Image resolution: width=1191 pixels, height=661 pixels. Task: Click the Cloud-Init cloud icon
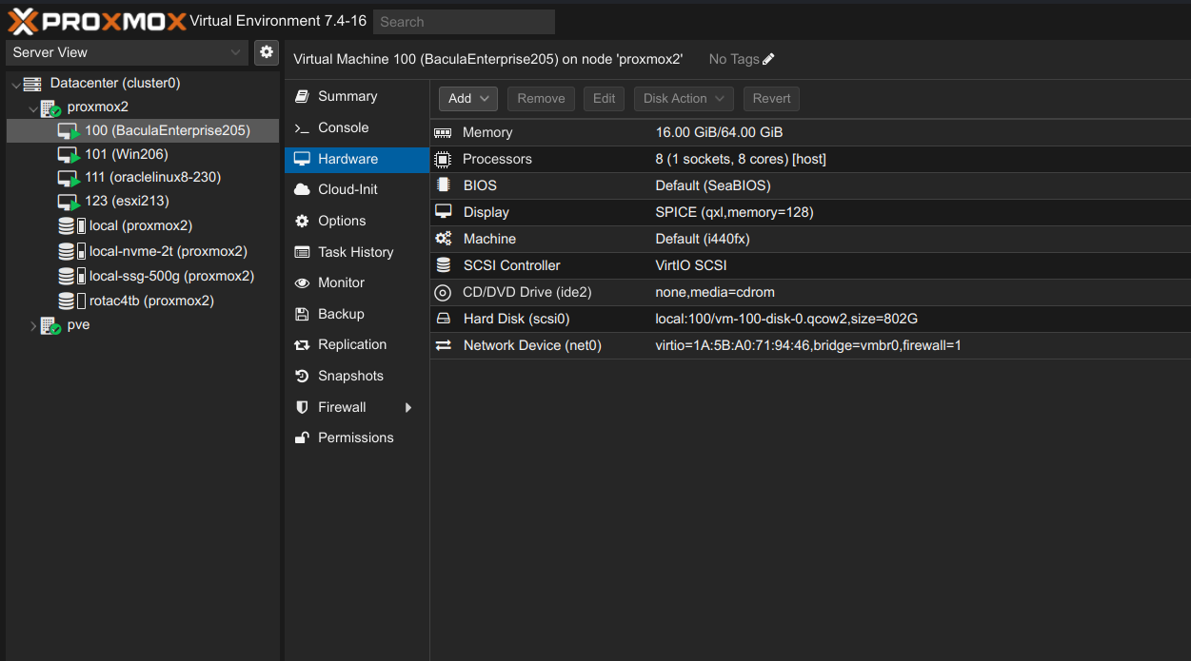click(x=302, y=190)
